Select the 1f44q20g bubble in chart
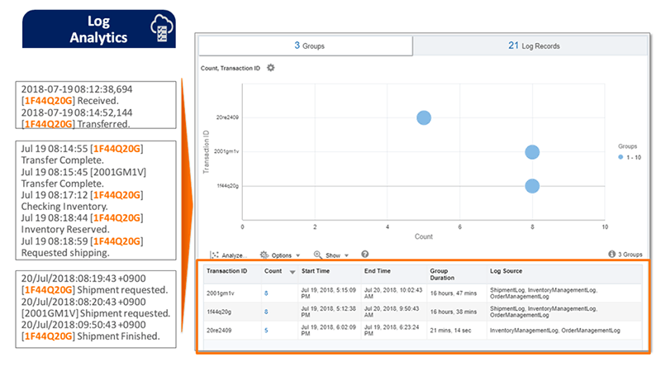The height and width of the screenshot is (367, 661). click(532, 186)
